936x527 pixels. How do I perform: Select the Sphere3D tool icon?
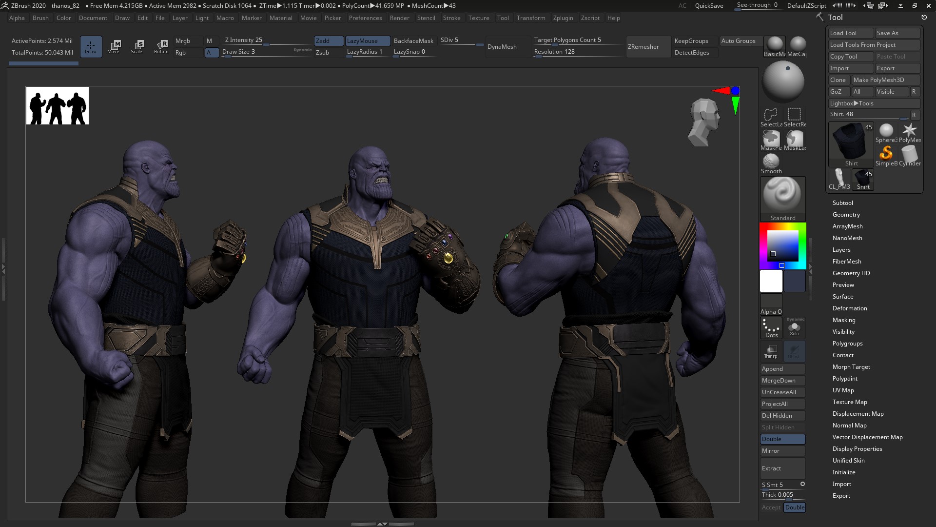coord(886,133)
